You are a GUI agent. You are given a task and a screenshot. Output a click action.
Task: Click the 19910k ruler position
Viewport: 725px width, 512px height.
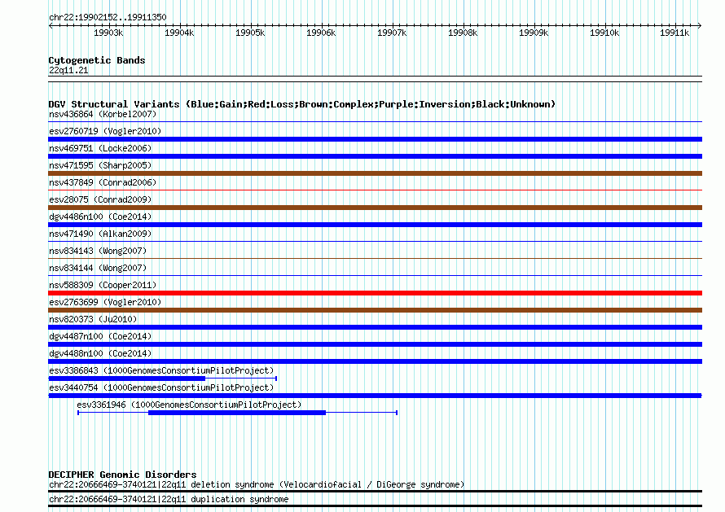(604, 33)
